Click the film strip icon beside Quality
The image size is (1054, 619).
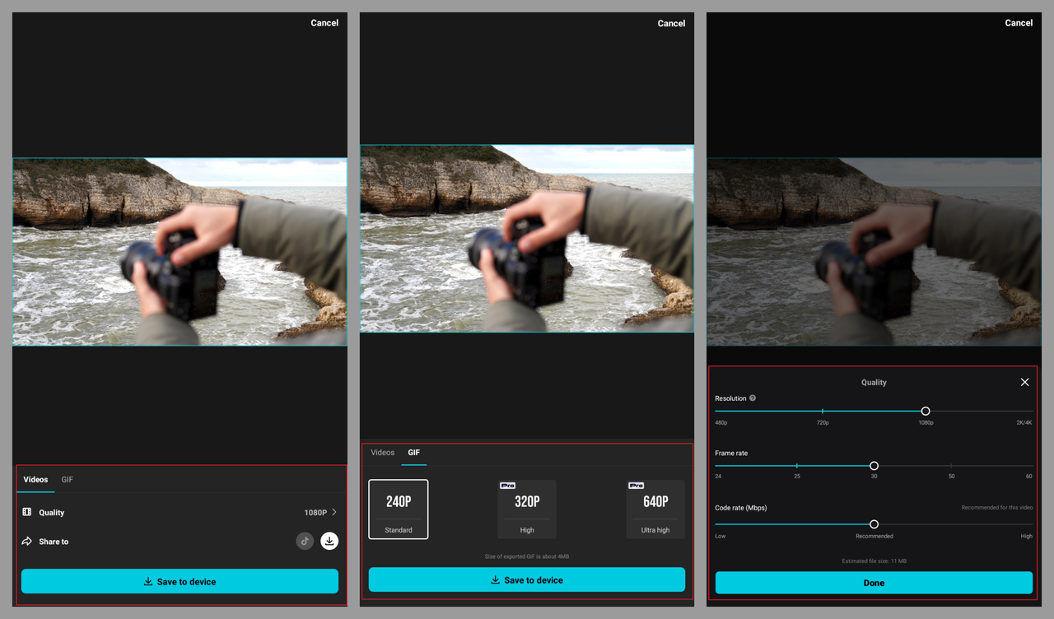26,512
